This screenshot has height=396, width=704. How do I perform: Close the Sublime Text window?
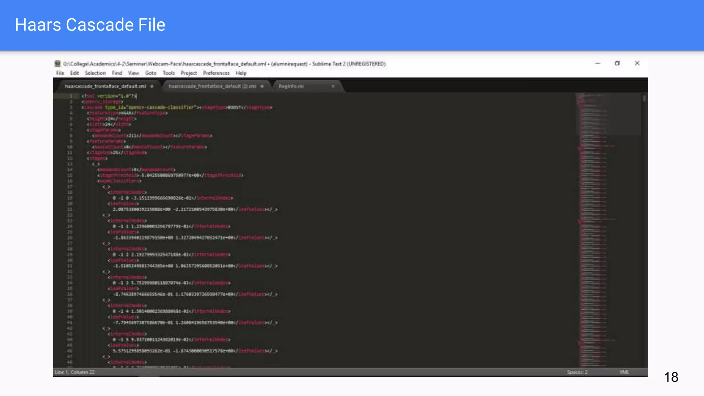637,63
